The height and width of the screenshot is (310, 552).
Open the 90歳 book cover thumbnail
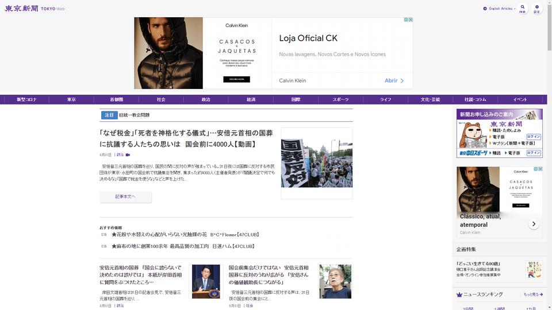click(x=534, y=270)
